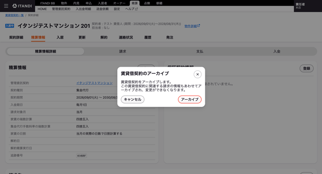Select the 入金 segment
This screenshot has height=174, width=322.
tap(277, 51)
